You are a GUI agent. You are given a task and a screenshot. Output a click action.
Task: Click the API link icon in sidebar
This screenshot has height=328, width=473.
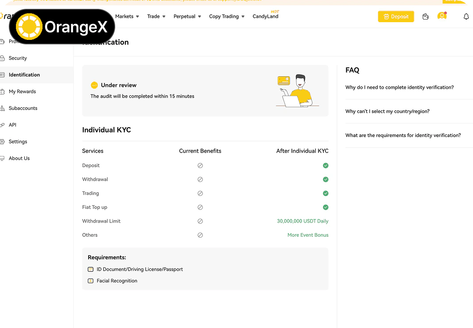point(2,125)
